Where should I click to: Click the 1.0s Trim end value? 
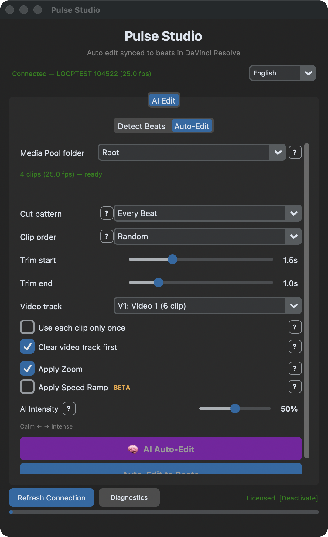tap(290, 283)
